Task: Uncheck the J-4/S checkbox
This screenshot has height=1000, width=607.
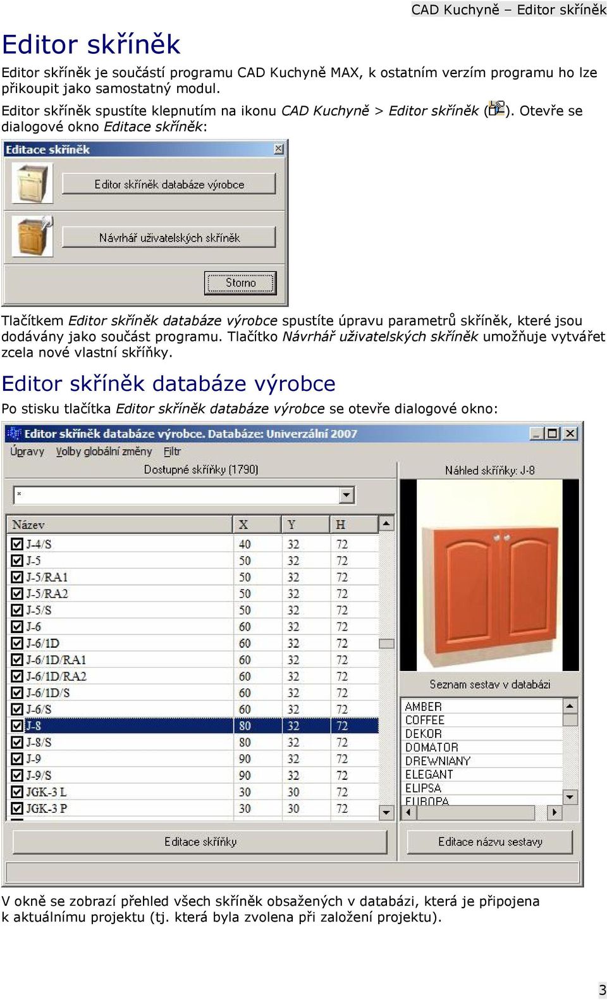Action: pos(18,544)
